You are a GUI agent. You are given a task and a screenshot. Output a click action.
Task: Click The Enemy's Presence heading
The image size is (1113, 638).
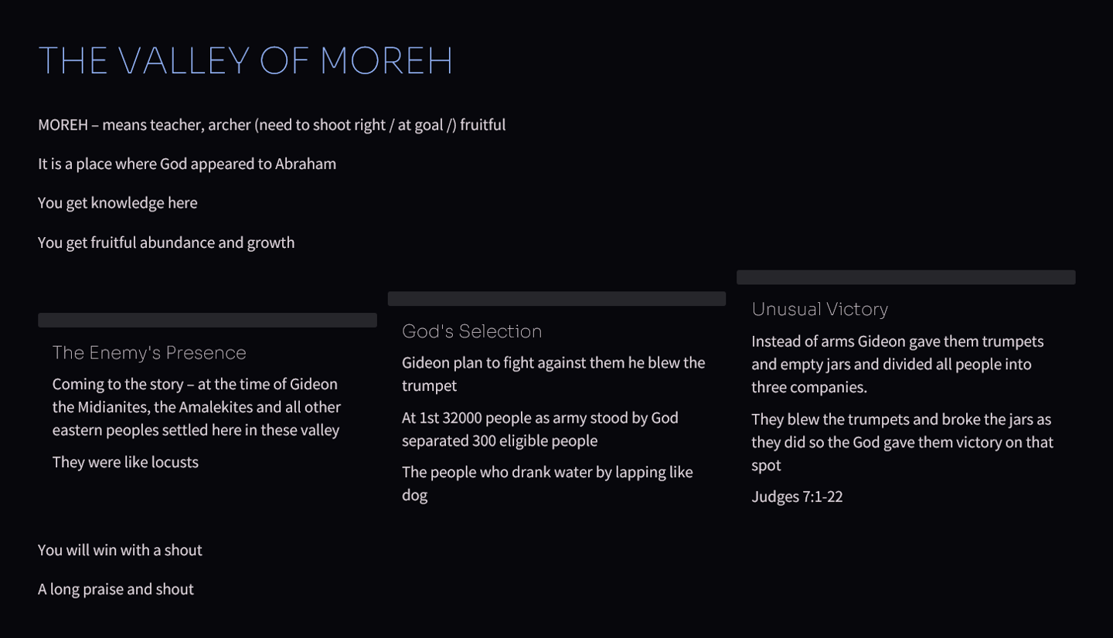tap(149, 352)
